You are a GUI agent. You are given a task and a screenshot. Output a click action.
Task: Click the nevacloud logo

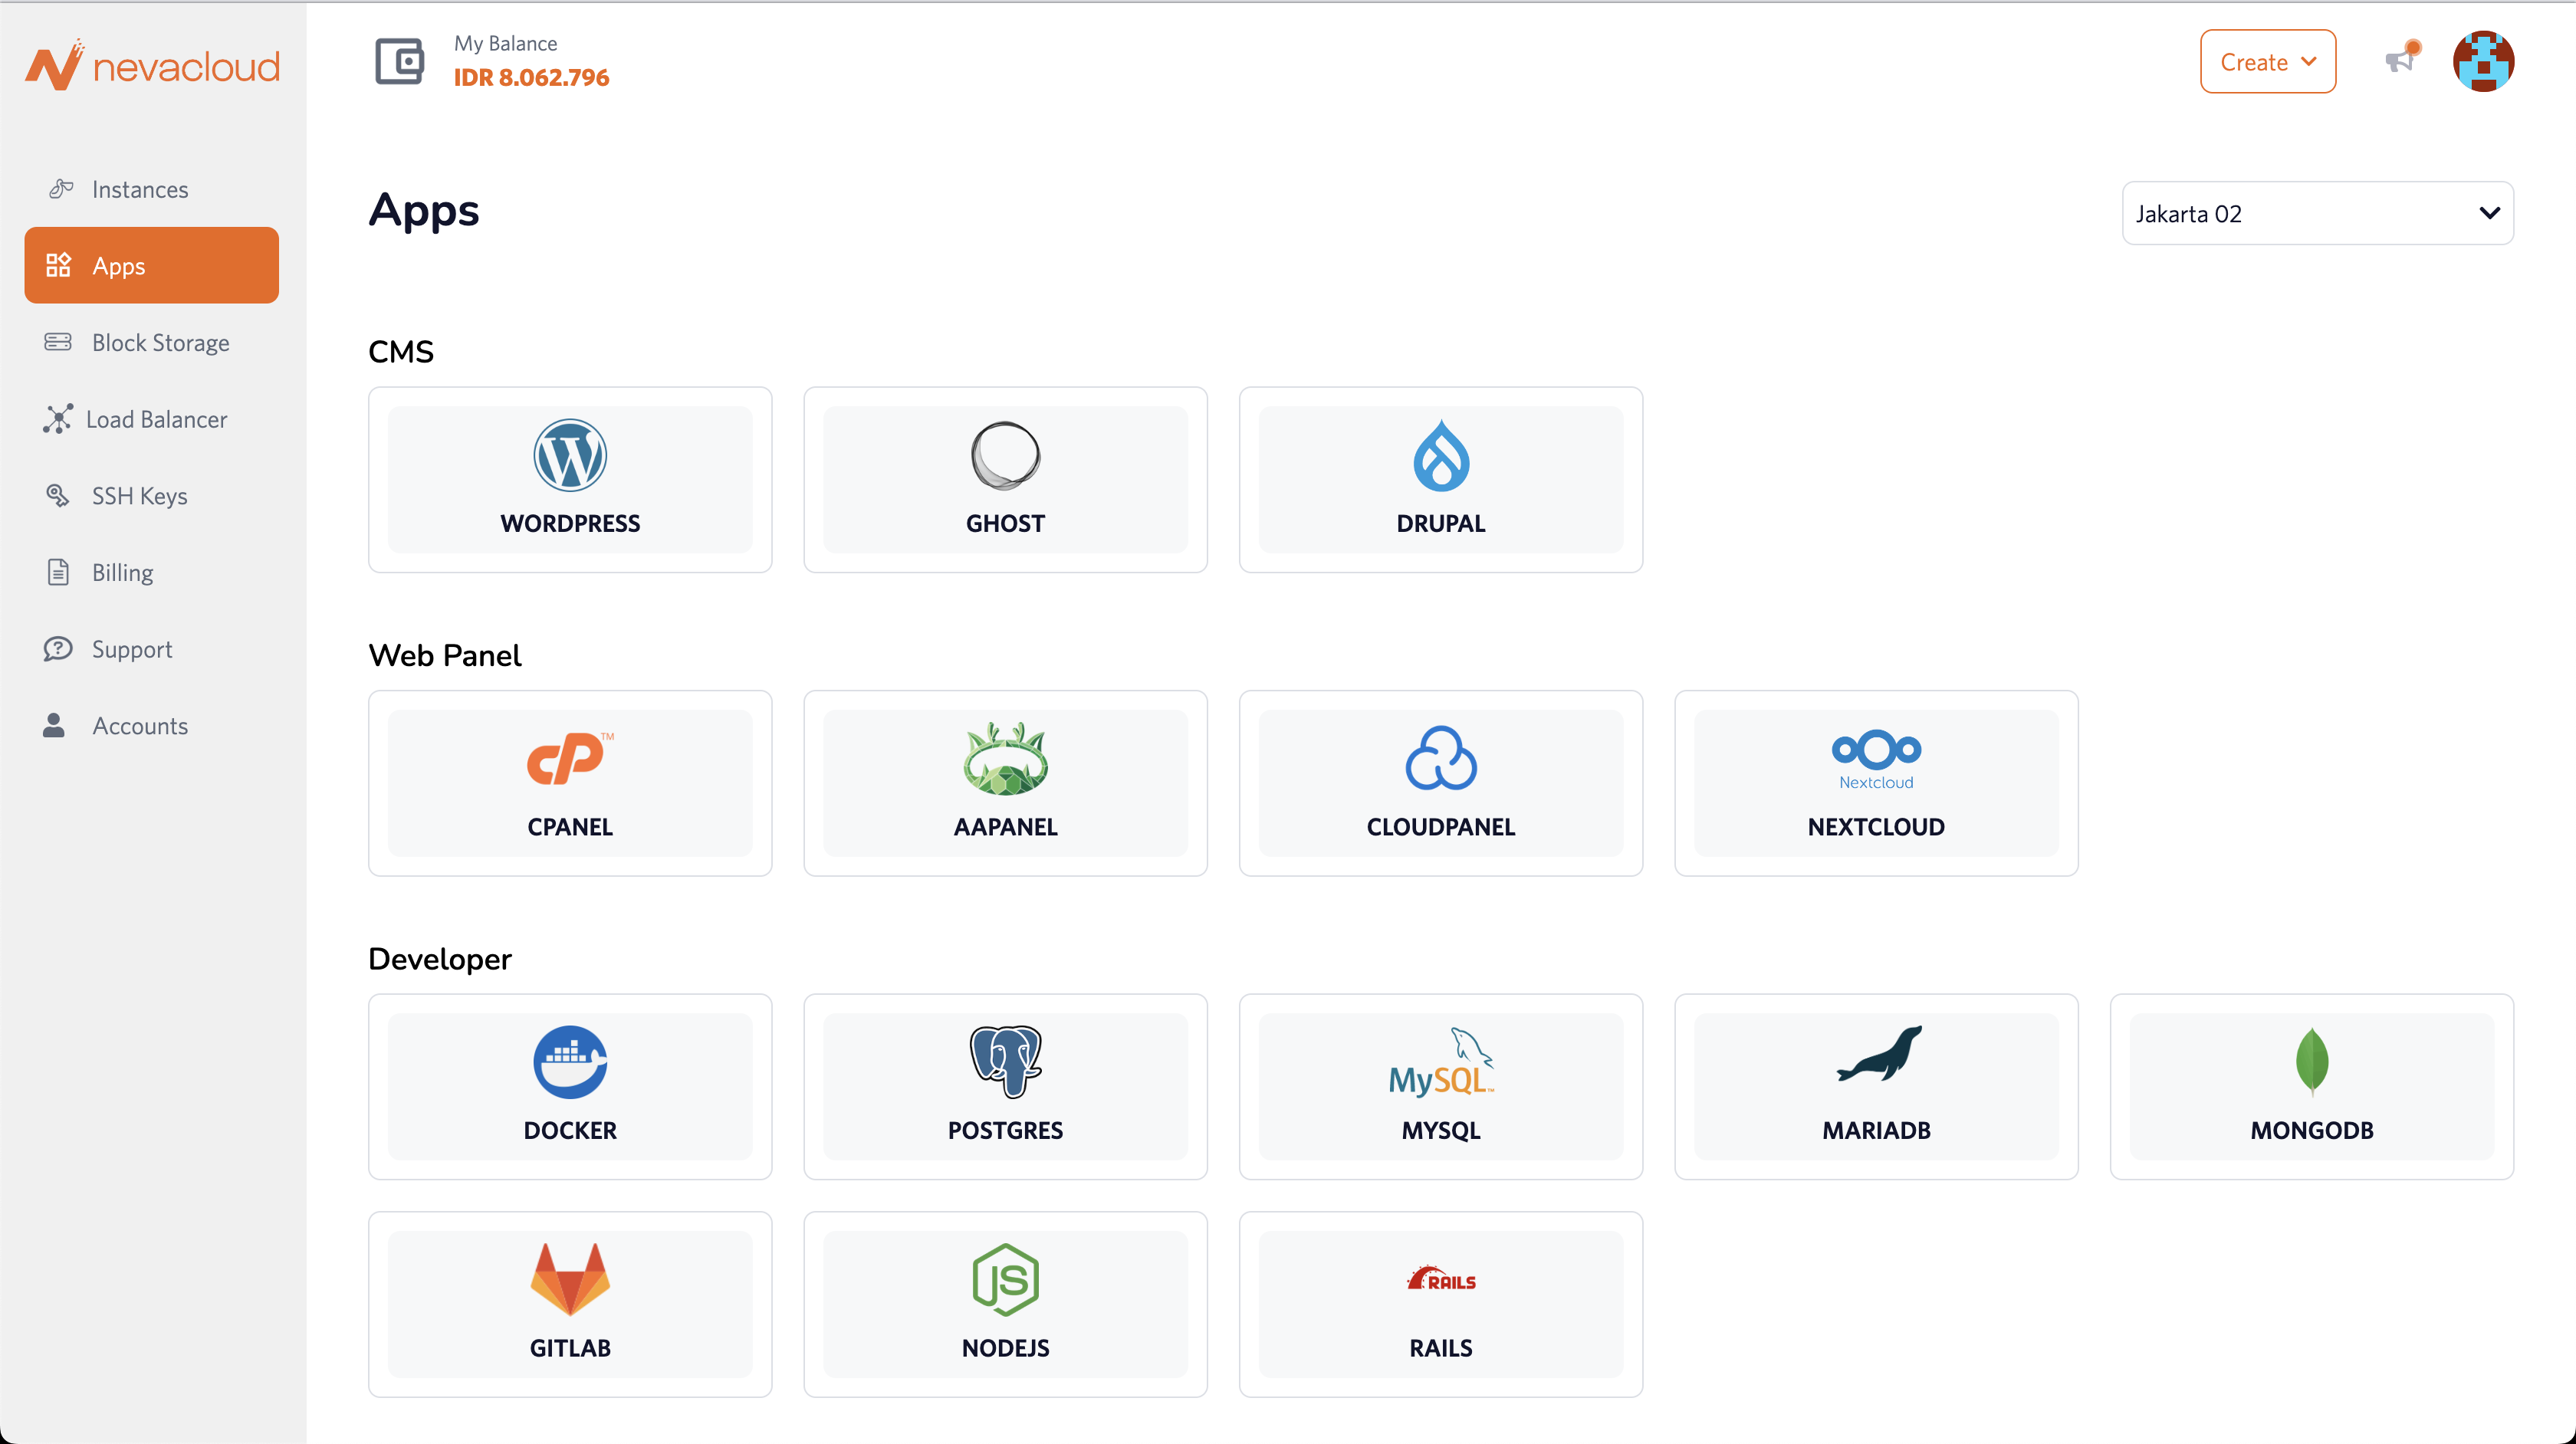[x=152, y=65]
